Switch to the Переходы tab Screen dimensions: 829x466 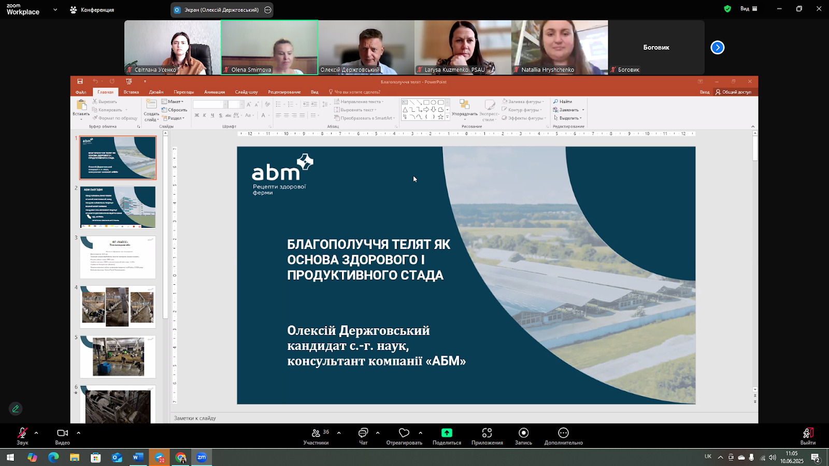184,92
